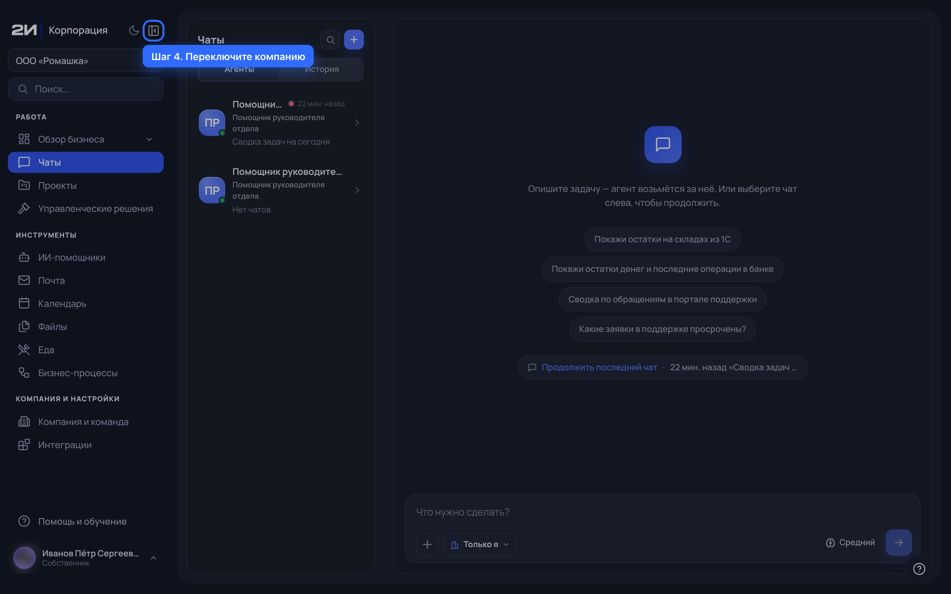Switch to the История tab
The height and width of the screenshot is (594, 951).
coord(321,69)
